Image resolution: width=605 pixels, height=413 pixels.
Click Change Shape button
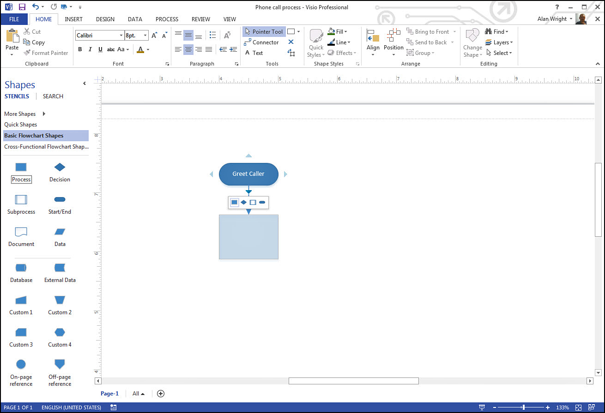[472, 43]
